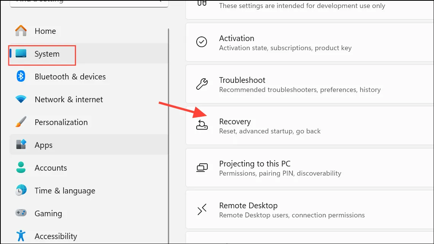Click the Remote Desktop arrows icon
Viewport: 434px width, 244px height.
pyautogui.click(x=202, y=209)
